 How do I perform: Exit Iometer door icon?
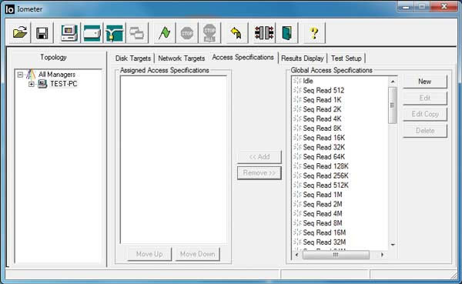click(x=286, y=32)
